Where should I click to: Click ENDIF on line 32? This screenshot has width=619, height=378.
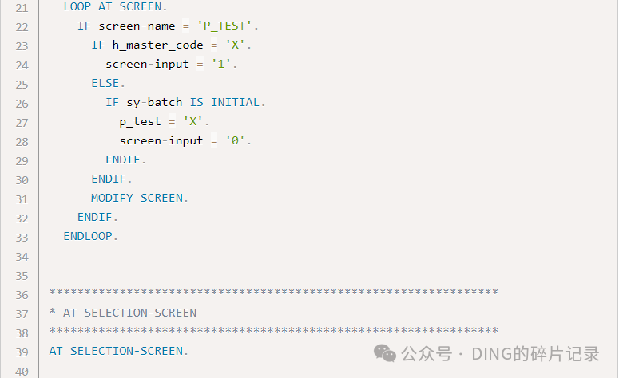point(95,217)
